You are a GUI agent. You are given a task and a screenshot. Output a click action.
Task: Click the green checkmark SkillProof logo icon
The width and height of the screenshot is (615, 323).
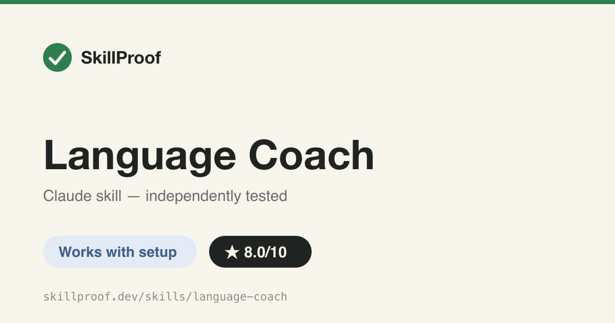[x=57, y=57]
